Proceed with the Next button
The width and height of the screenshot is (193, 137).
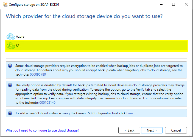coord(152,130)
